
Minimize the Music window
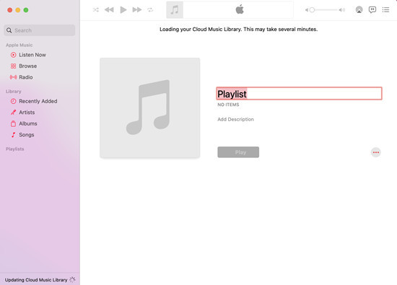tap(18, 10)
